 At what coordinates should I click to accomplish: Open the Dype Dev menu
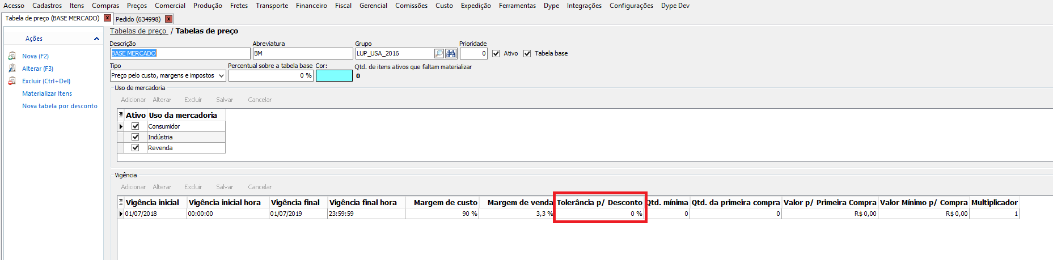click(675, 6)
